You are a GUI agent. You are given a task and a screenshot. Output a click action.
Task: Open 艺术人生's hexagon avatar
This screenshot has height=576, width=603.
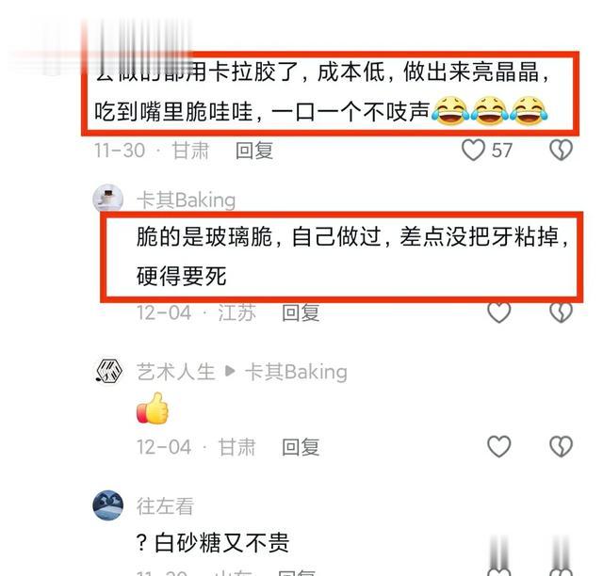click(x=109, y=371)
